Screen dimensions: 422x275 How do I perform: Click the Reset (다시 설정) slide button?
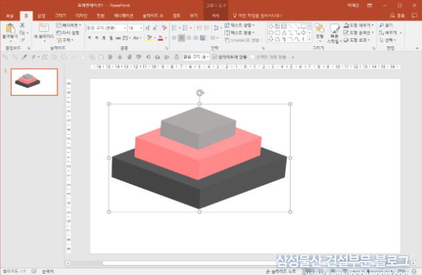68,33
